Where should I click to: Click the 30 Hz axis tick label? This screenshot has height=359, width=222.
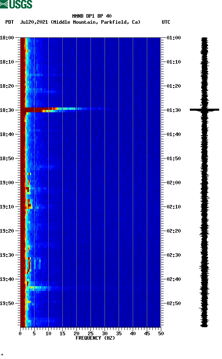tap(105, 334)
